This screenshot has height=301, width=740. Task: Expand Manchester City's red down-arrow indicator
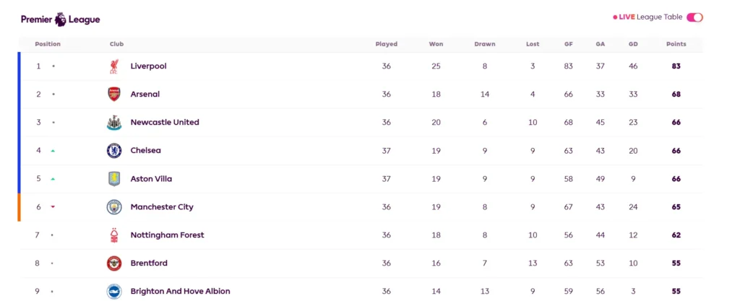[53, 206]
